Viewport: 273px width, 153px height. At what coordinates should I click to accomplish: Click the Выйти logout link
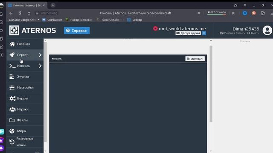(x=253, y=33)
